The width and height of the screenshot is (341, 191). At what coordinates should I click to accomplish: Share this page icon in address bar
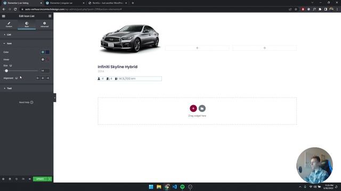tap(290, 10)
